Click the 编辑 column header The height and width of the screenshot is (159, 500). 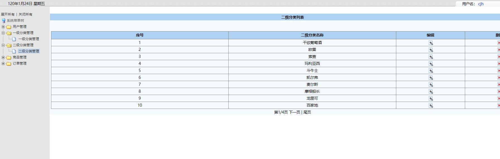pos(431,35)
